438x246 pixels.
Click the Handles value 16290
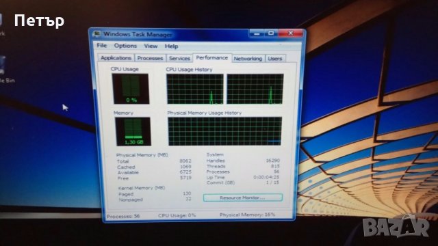[x=272, y=161]
